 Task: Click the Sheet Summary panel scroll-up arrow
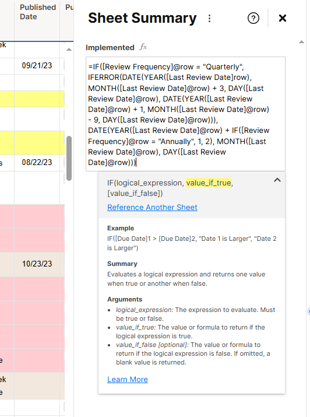tap(301, 42)
